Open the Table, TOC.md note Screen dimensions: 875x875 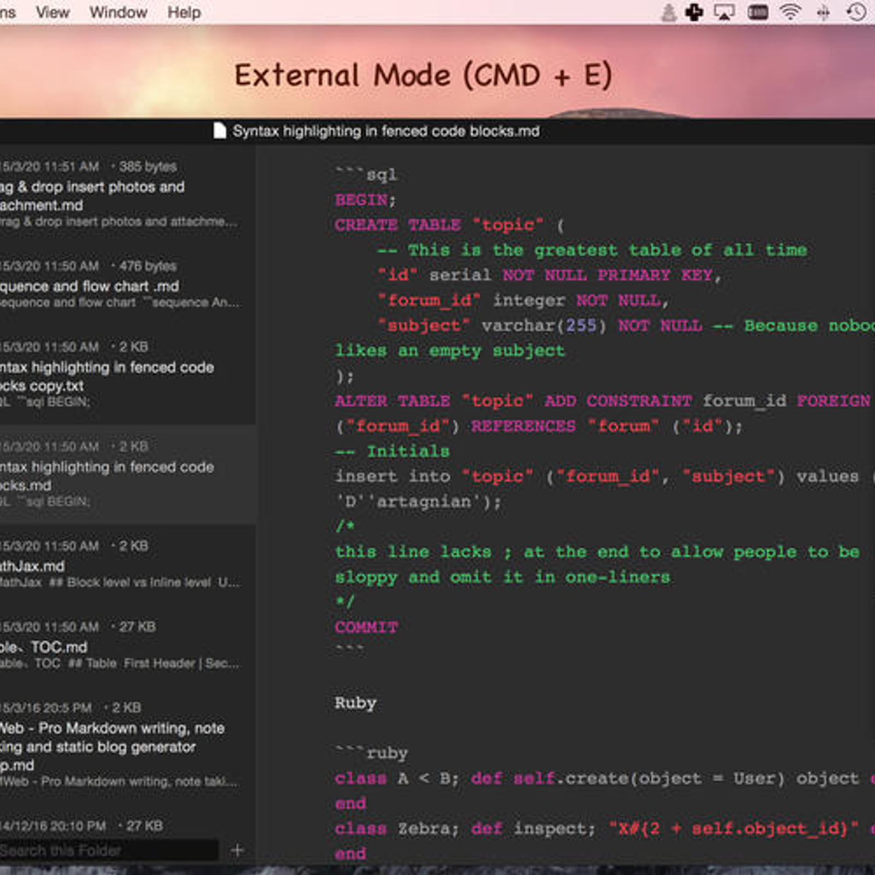(128, 645)
